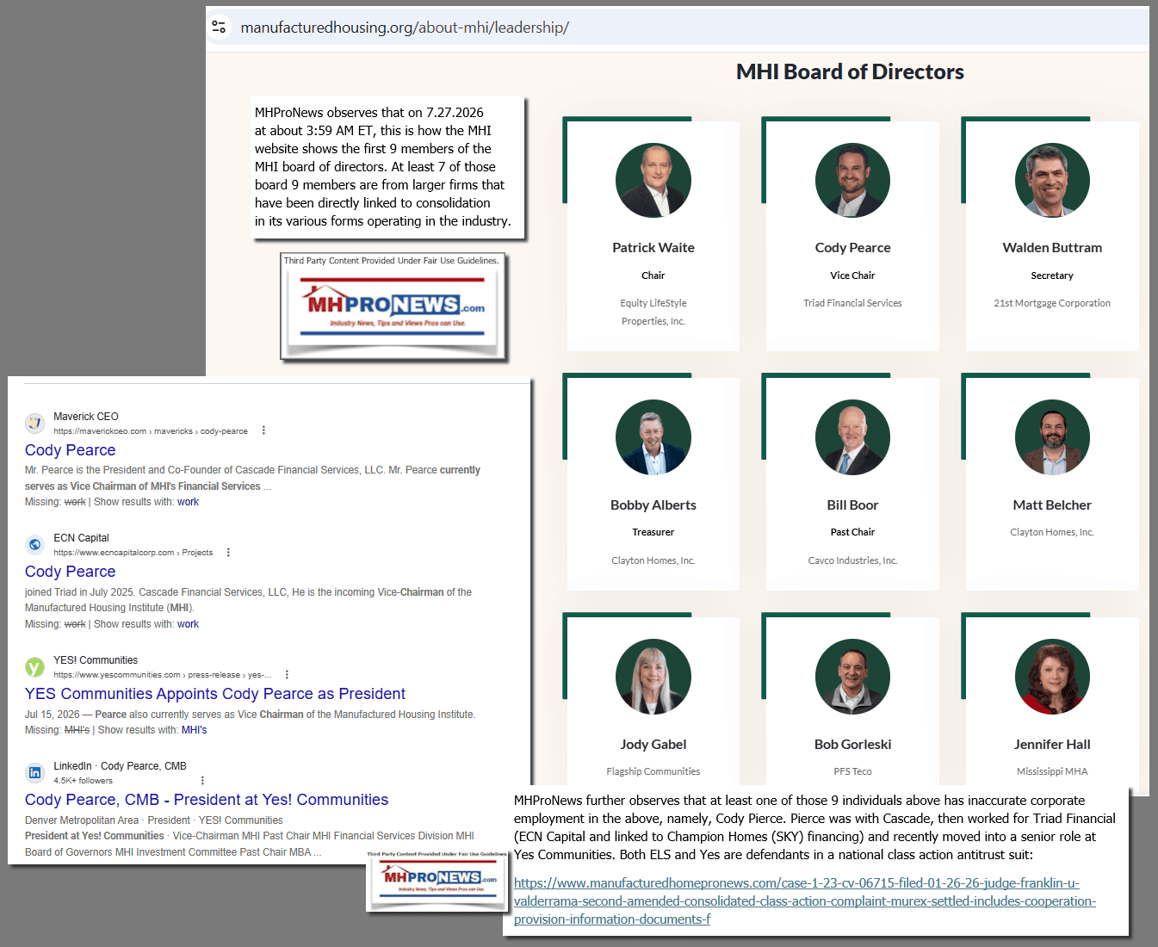Image resolution: width=1158 pixels, height=947 pixels.
Task: Open more options for Maverick CEO result
Action: pos(263,430)
